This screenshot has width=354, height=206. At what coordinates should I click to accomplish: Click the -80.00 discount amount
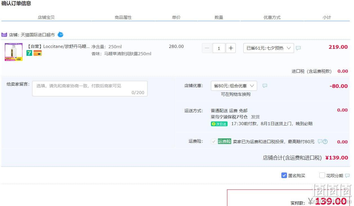(339, 86)
